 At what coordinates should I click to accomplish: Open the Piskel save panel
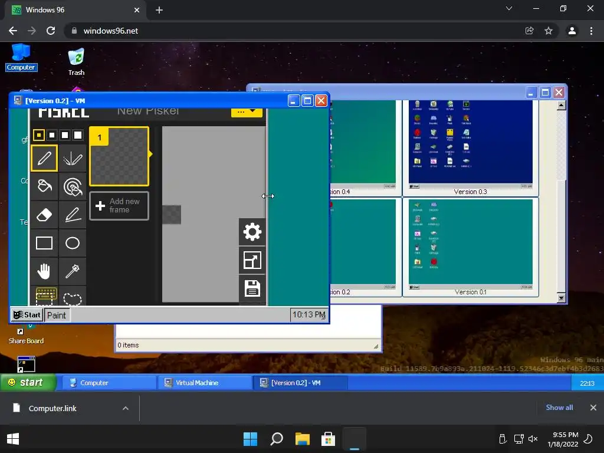(x=252, y=288)
